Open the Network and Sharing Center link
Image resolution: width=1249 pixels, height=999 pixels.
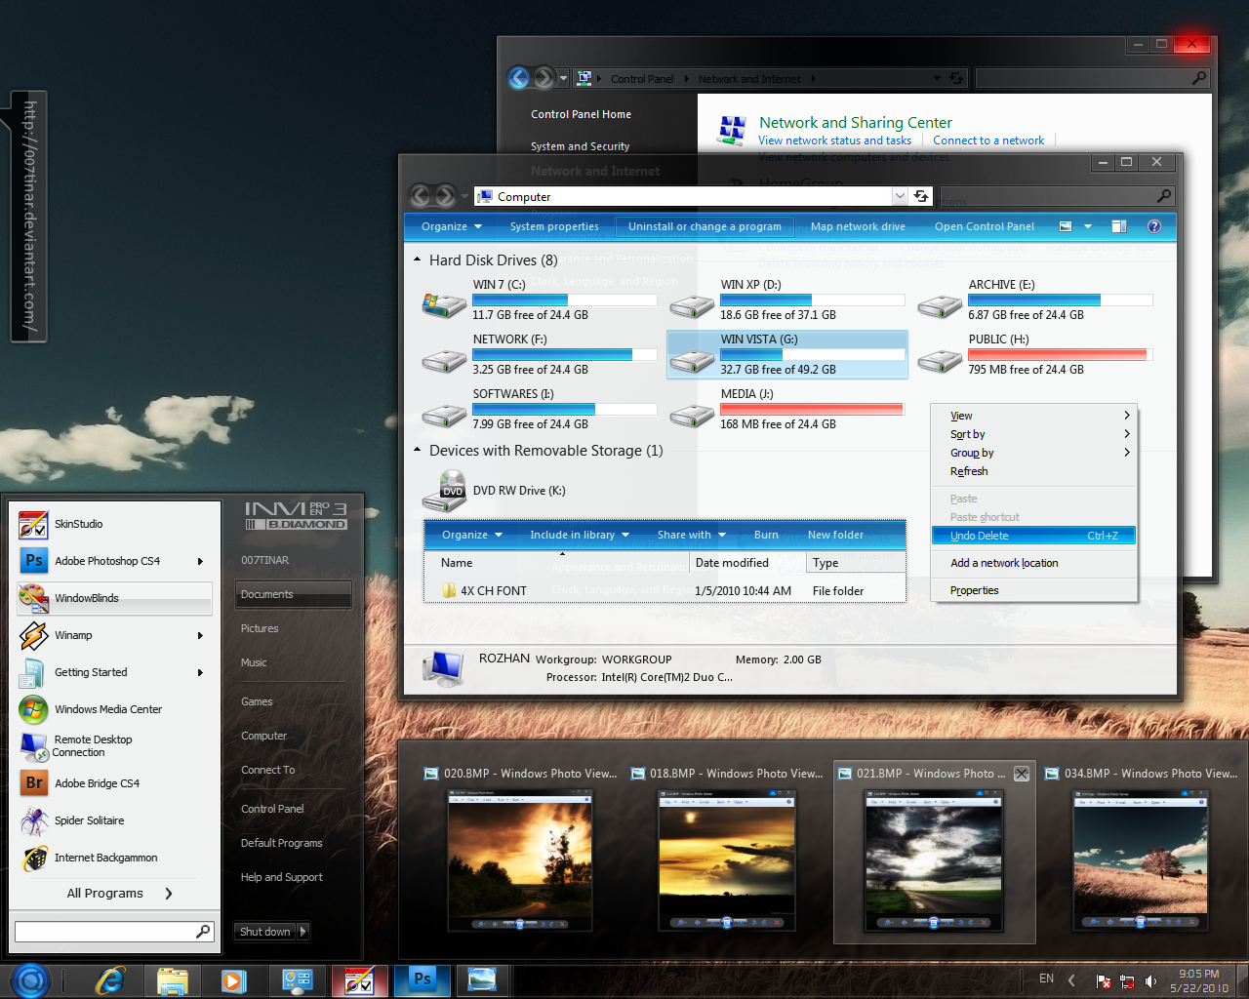coord(856,123)
